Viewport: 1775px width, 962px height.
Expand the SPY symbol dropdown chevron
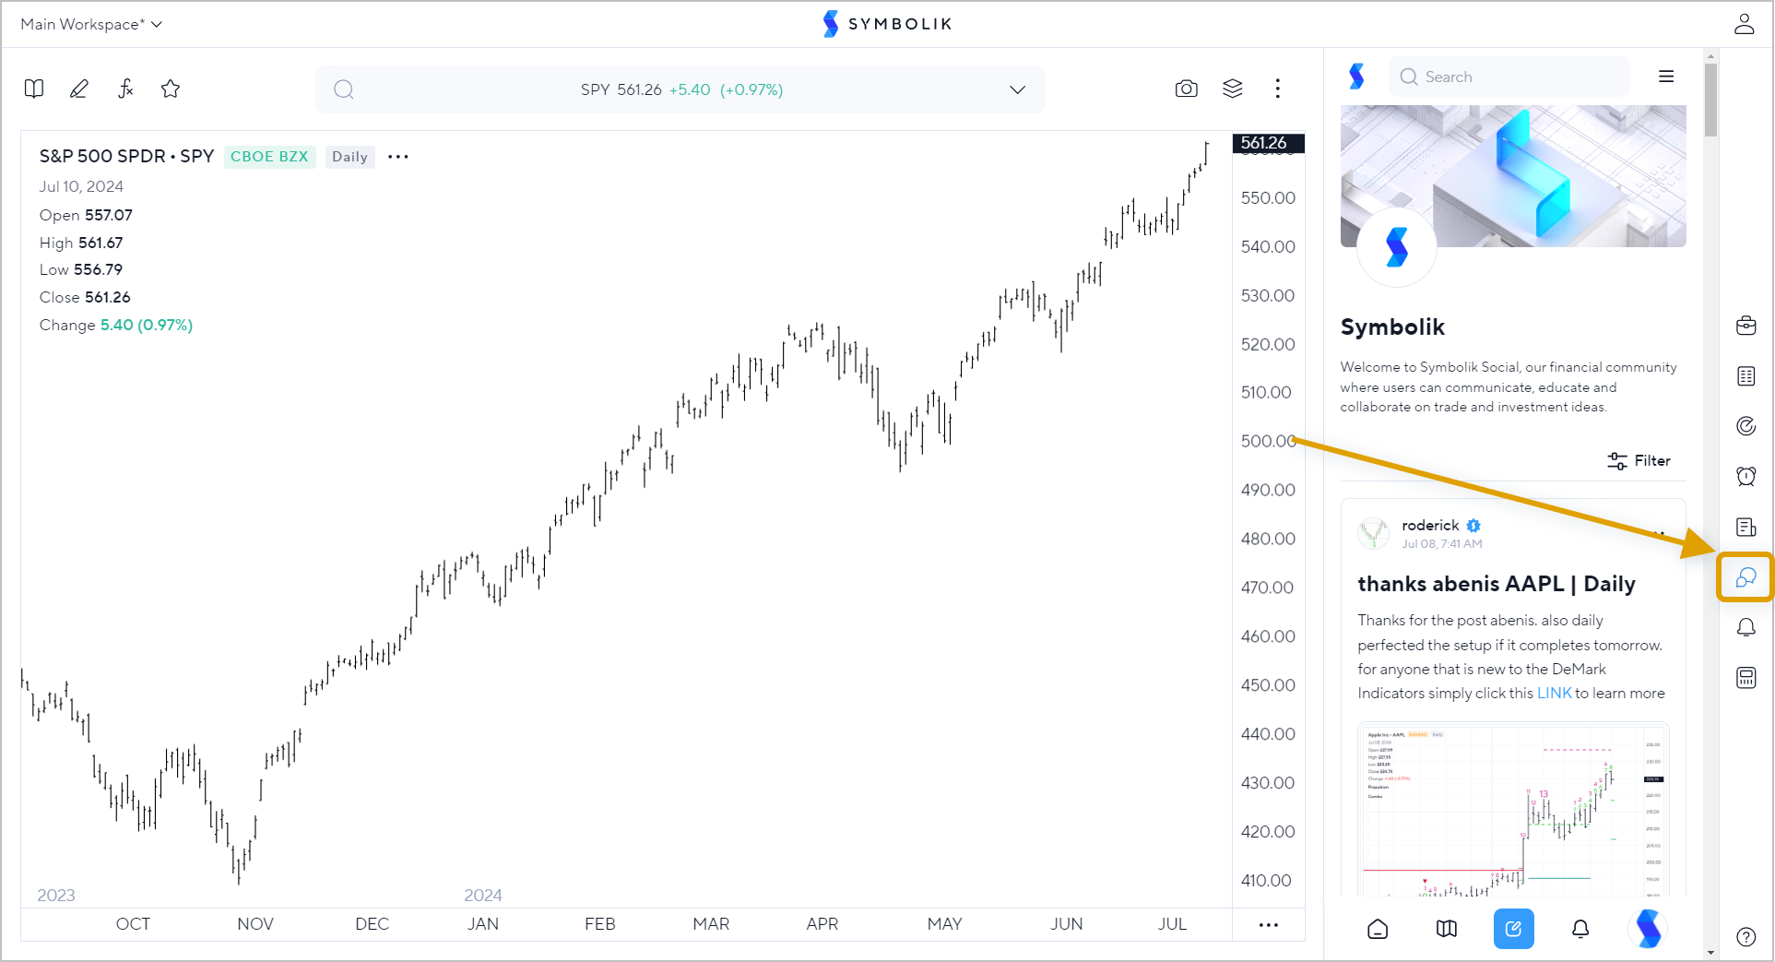coord(1017,89)
